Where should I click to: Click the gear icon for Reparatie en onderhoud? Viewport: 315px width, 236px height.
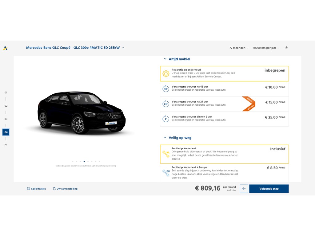[166, 74]
